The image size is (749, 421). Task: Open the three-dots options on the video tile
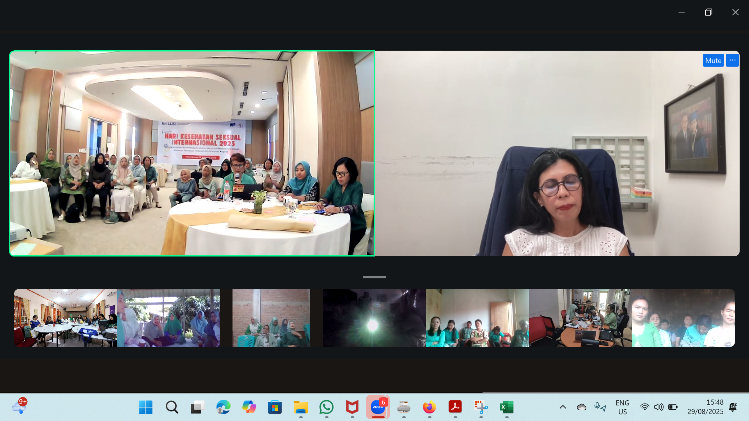tap(732, 60)
